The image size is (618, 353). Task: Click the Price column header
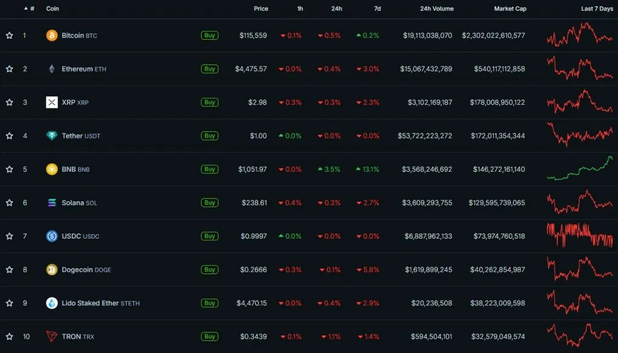coord(261,9)
